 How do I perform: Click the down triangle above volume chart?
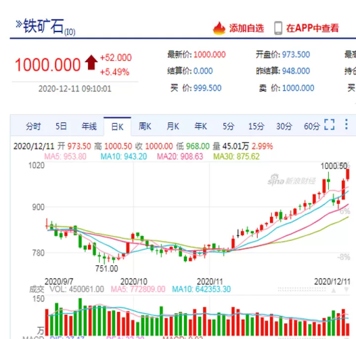pyautogui.click(x=346, y=290)
